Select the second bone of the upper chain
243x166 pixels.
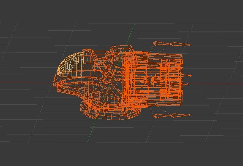(x=180, y=44)
